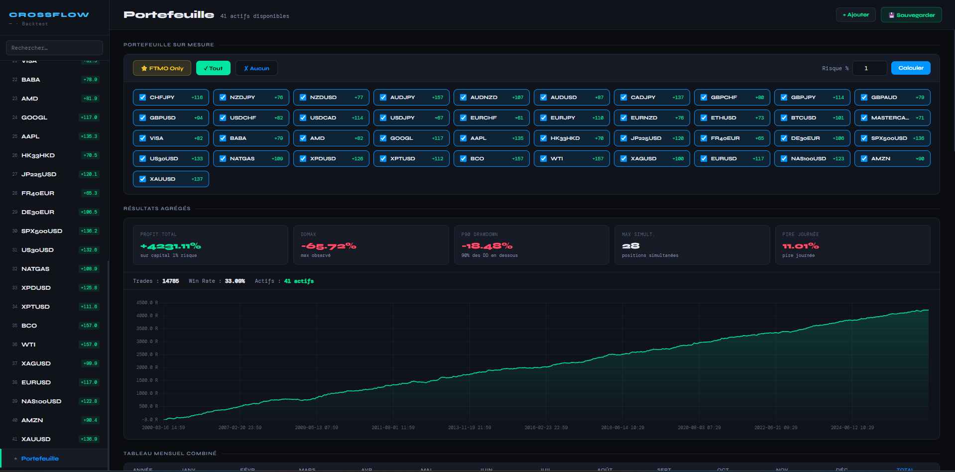Click the Risque % input field
This screenshot has height=472, width=955.
(x=869, y=68)
